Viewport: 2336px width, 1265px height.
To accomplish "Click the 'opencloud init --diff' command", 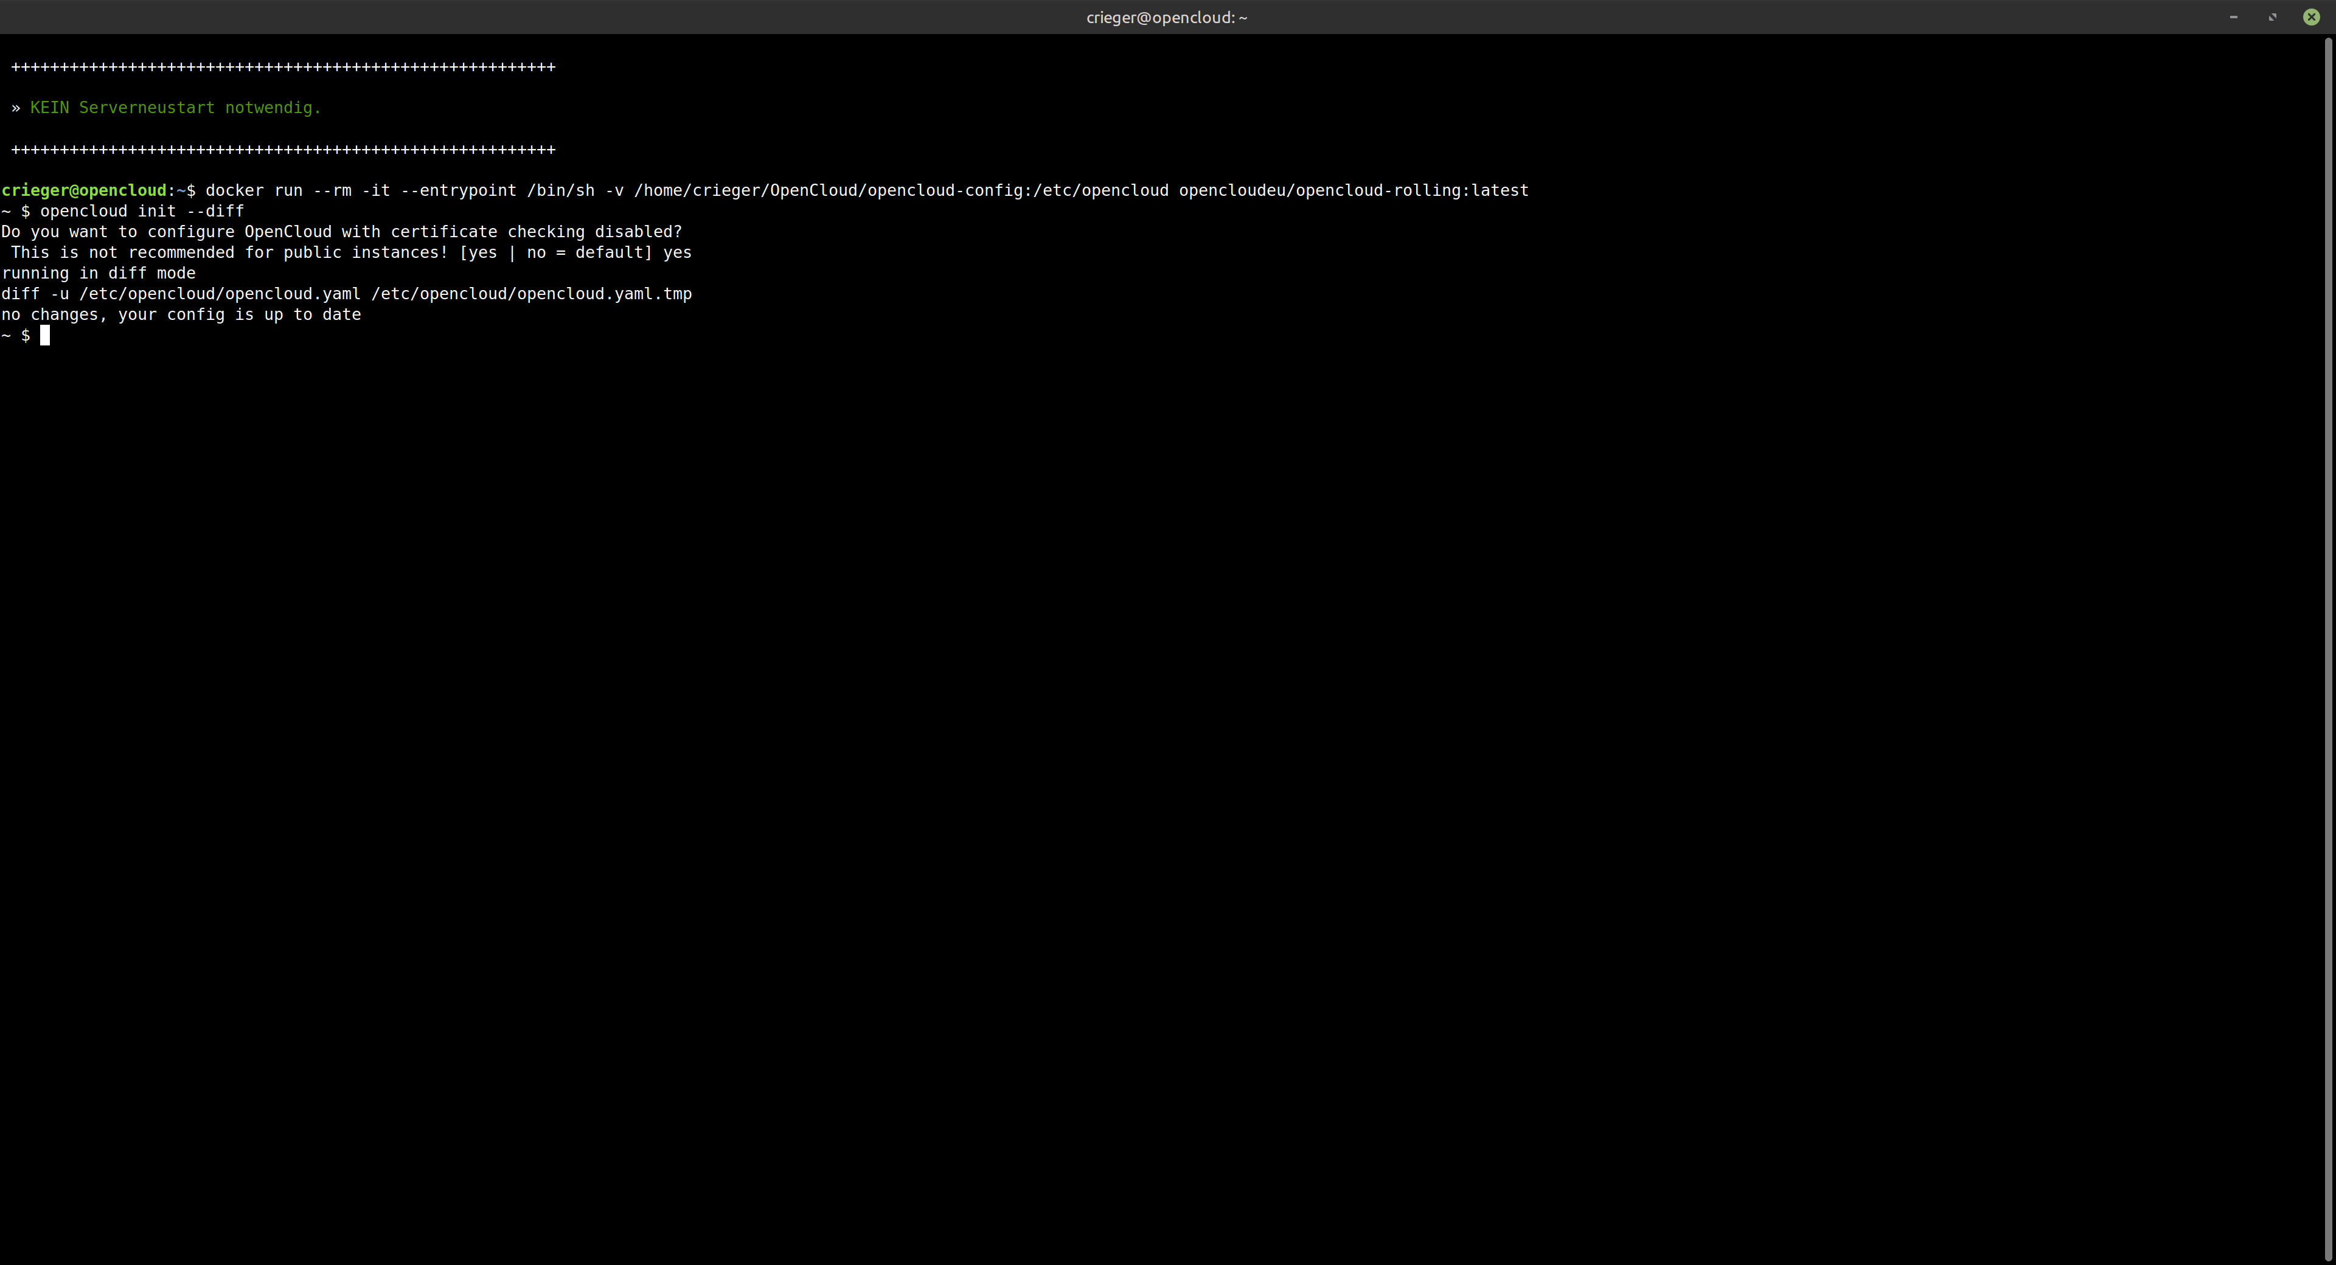I will [142, 211].
